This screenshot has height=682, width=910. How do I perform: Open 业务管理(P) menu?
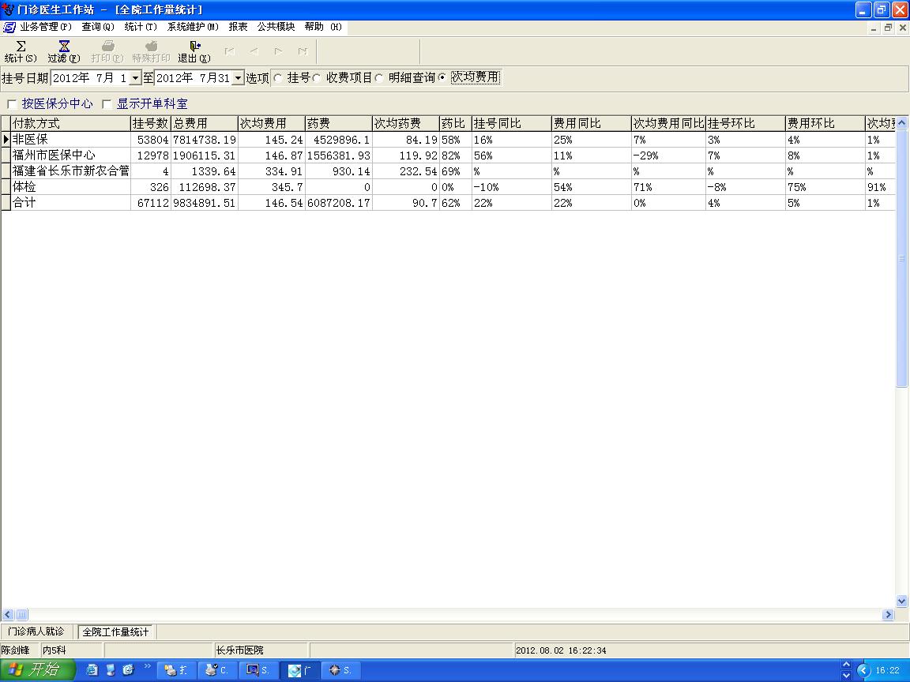46,27
